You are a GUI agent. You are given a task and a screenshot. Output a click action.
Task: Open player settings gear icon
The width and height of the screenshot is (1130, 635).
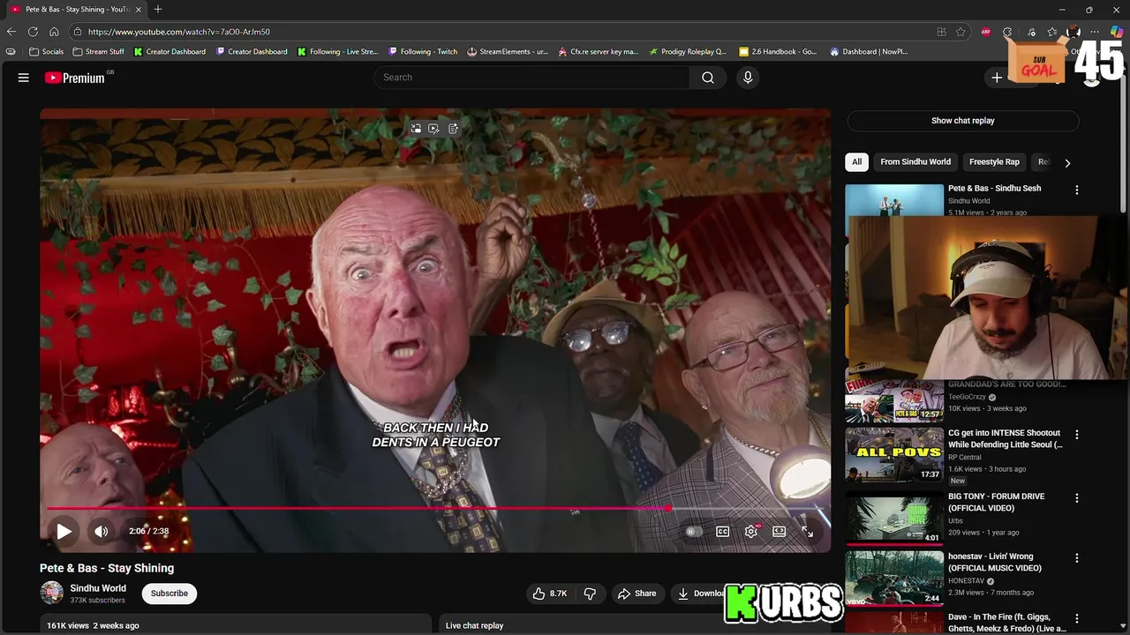(751, 532)
